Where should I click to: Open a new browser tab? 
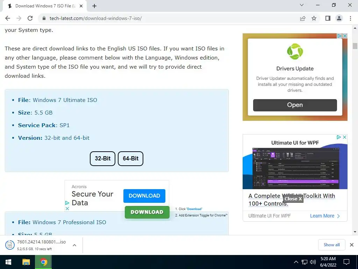click(94, 6)
